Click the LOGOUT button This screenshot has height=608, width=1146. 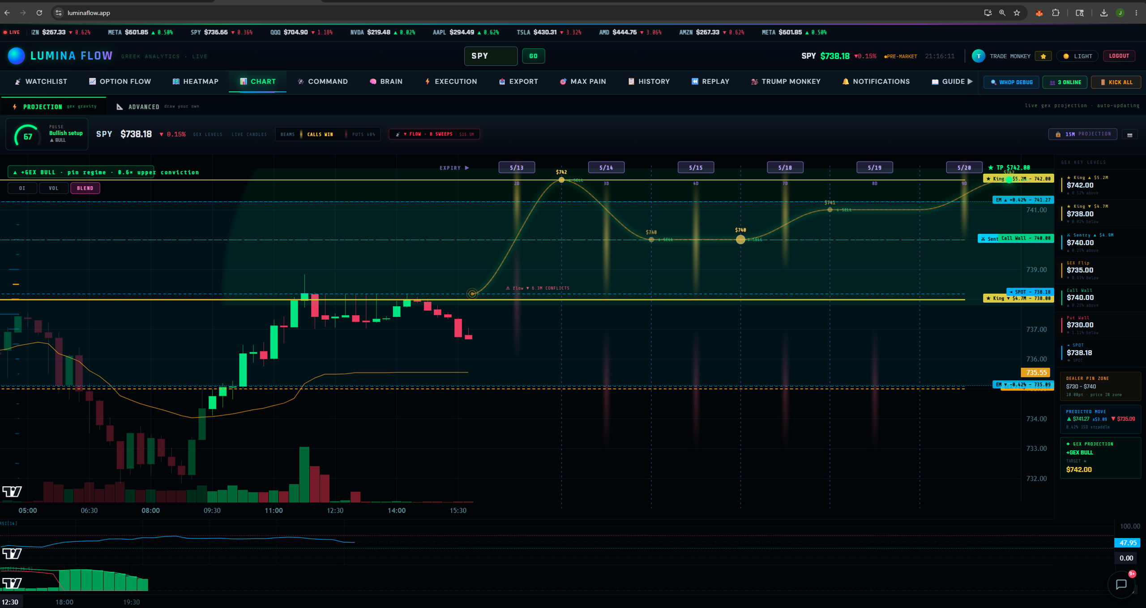(1119, 56)
